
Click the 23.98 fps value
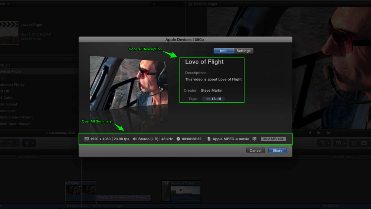coord(121,139)
